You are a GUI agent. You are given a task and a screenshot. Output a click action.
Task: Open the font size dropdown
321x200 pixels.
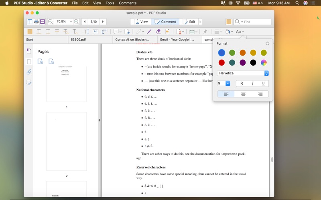point(228,83)
